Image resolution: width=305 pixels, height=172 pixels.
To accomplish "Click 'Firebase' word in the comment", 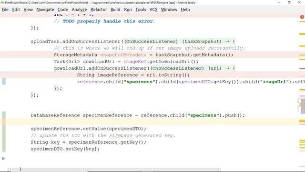I will [121, 135].
